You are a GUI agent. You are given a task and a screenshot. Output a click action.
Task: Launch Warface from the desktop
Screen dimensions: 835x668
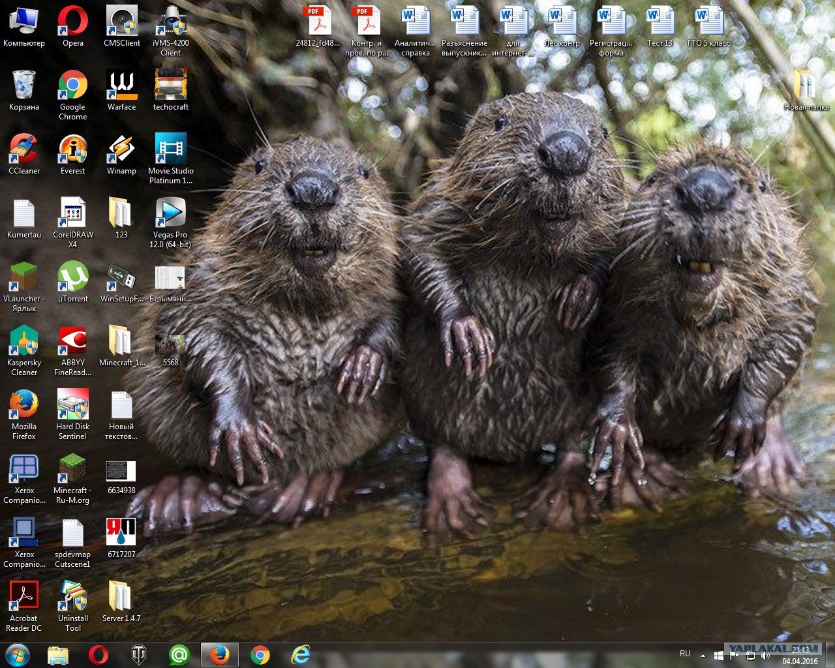(121, 85)
